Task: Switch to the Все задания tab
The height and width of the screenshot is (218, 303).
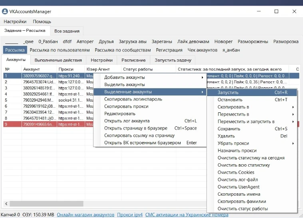Action: pyautogui.click(x=67, y=31)
